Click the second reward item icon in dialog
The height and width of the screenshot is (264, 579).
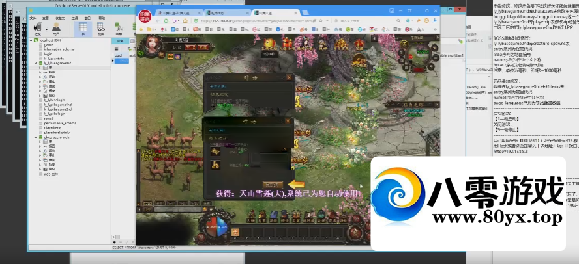[x=215, y=165]
